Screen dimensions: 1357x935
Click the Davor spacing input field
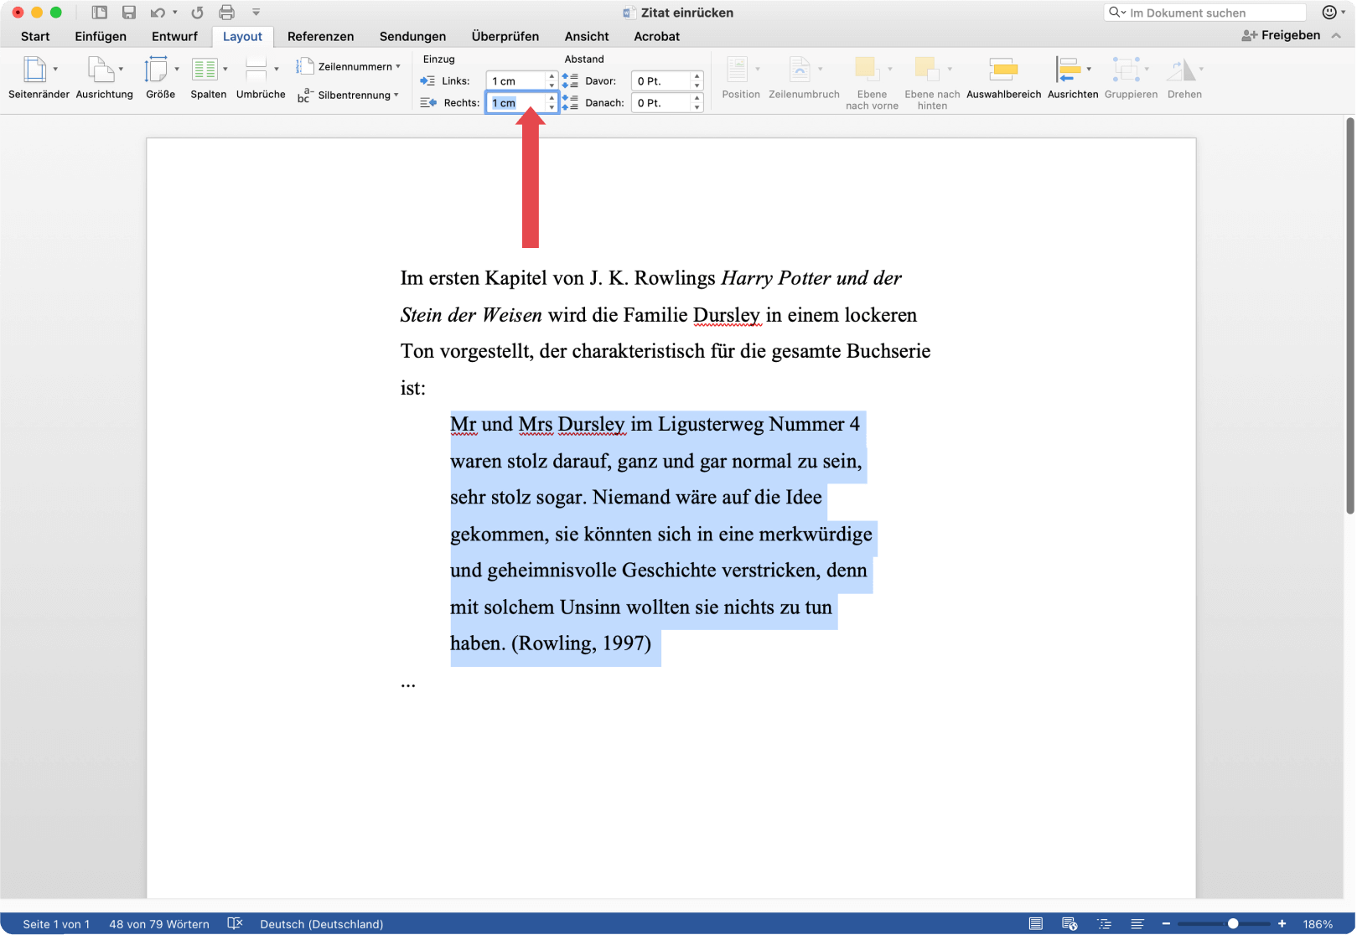click(661, 80)
